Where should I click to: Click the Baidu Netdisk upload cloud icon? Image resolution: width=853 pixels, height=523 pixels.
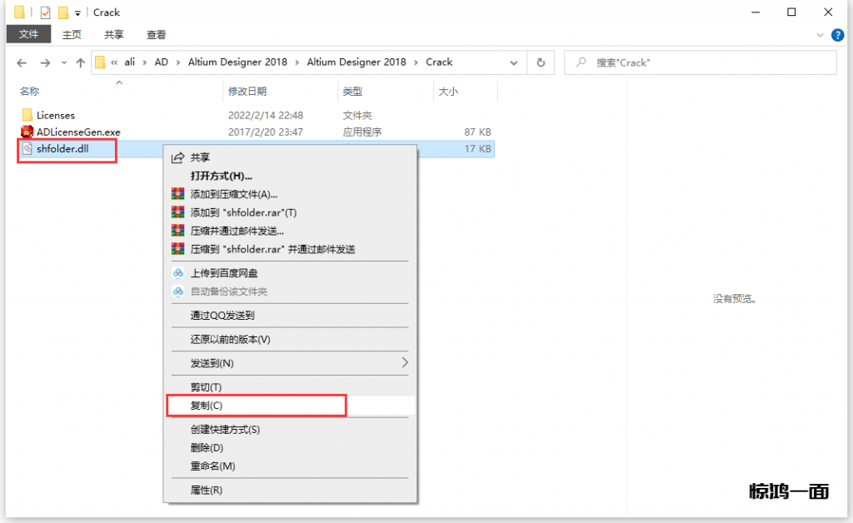[177, 273]
